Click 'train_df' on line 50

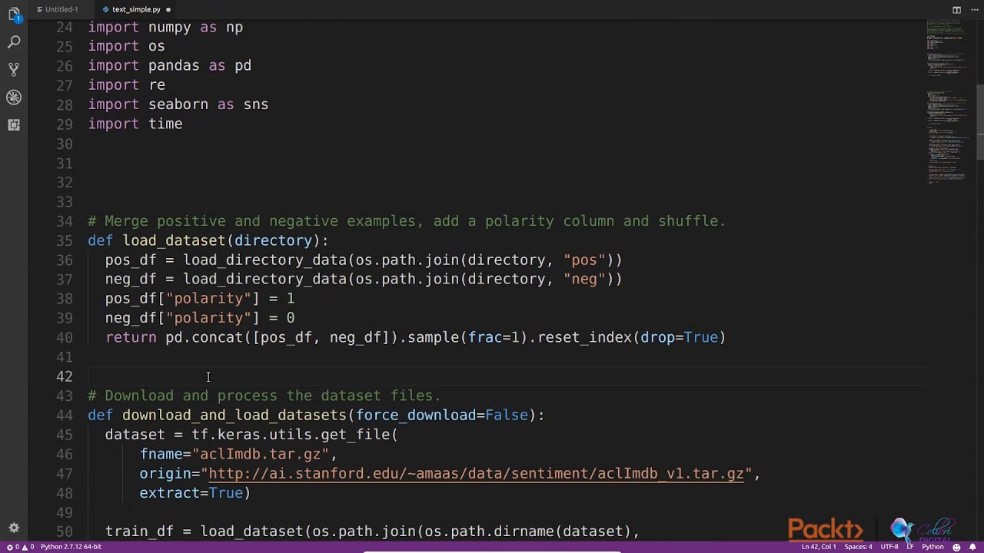point(139,531)
